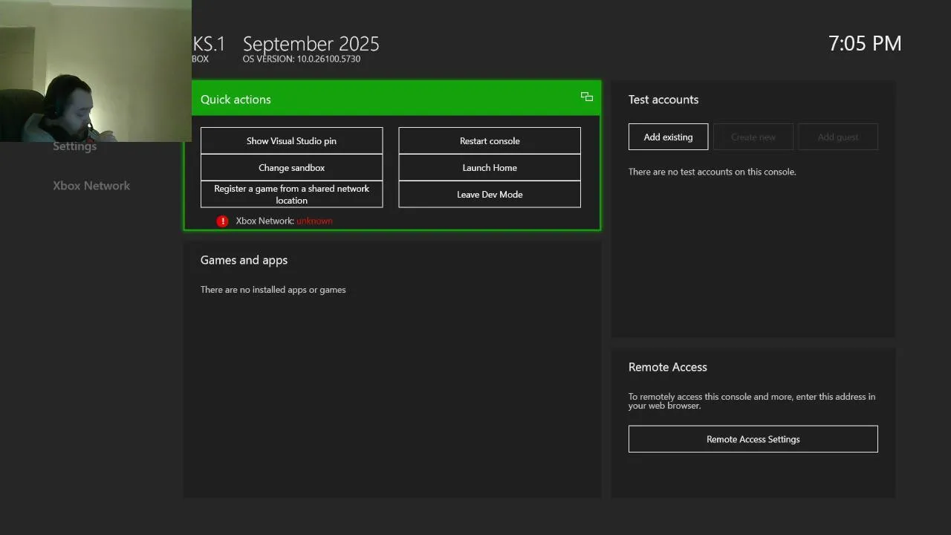Image resolution: width=951 pixels, height=535 pixels.
Task: Choose Leave Dev Mode
Action: click(x=490, y=195)
